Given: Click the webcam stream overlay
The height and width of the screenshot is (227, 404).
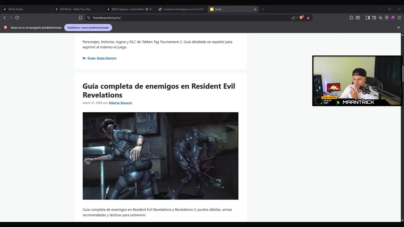Looking at the screenshot, I should (357, 81).
